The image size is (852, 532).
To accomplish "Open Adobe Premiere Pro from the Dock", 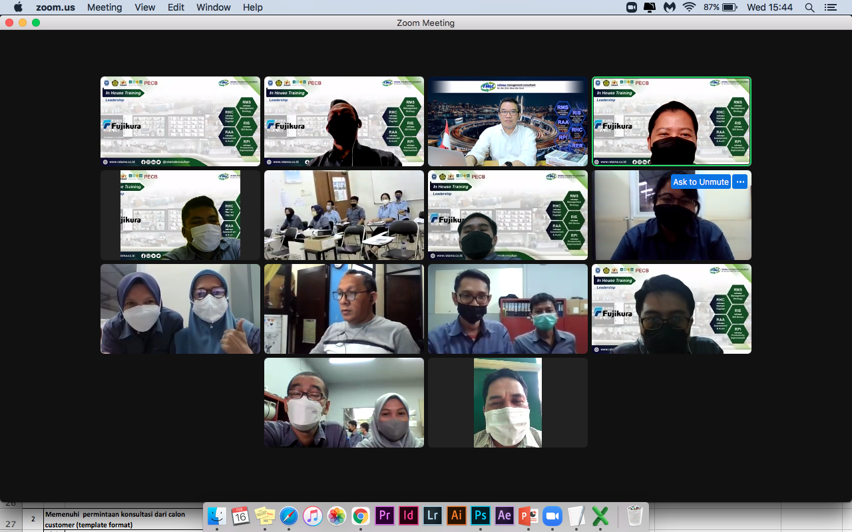I will (x=384, y=516).
